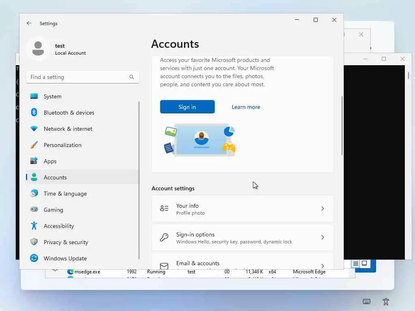Click the msedge.exe Edge icon in Task Manager row

(x=70, y=272)
